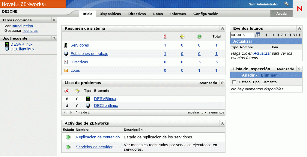Step forward one day in Eventos futuros

(x=273, y=35)
